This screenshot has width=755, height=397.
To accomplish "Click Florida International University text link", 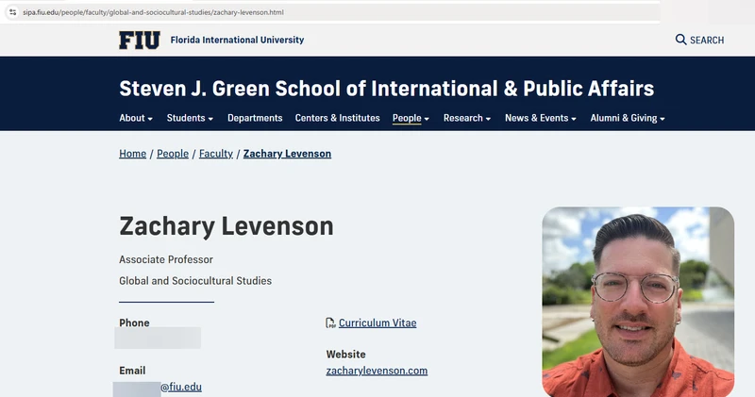I will point(237,40).
